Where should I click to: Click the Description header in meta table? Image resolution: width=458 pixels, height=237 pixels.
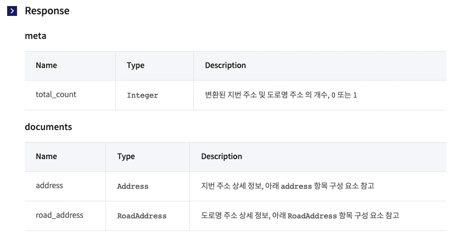tap(225, 65)
